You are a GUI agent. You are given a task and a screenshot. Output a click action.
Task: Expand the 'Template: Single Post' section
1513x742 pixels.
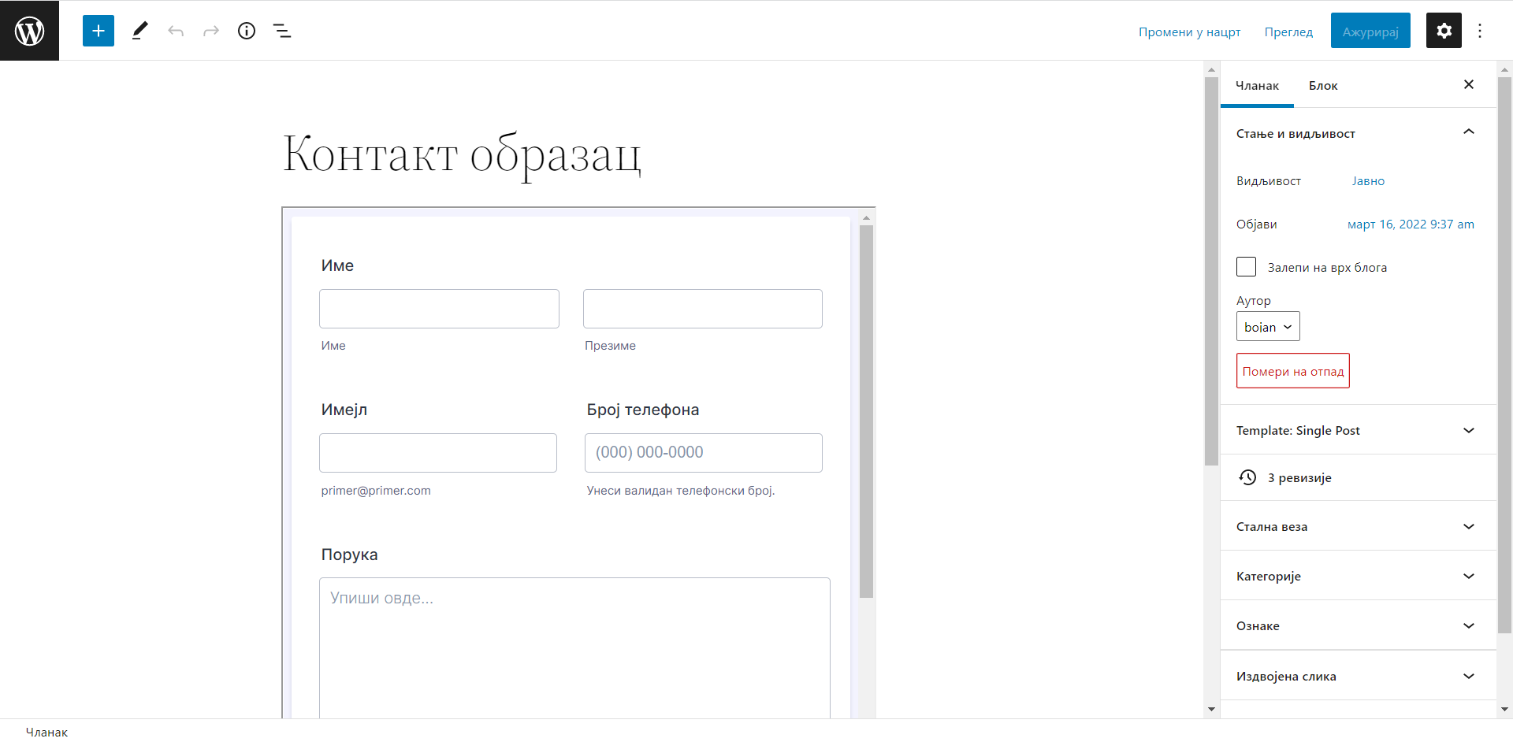coord(1359,430)
